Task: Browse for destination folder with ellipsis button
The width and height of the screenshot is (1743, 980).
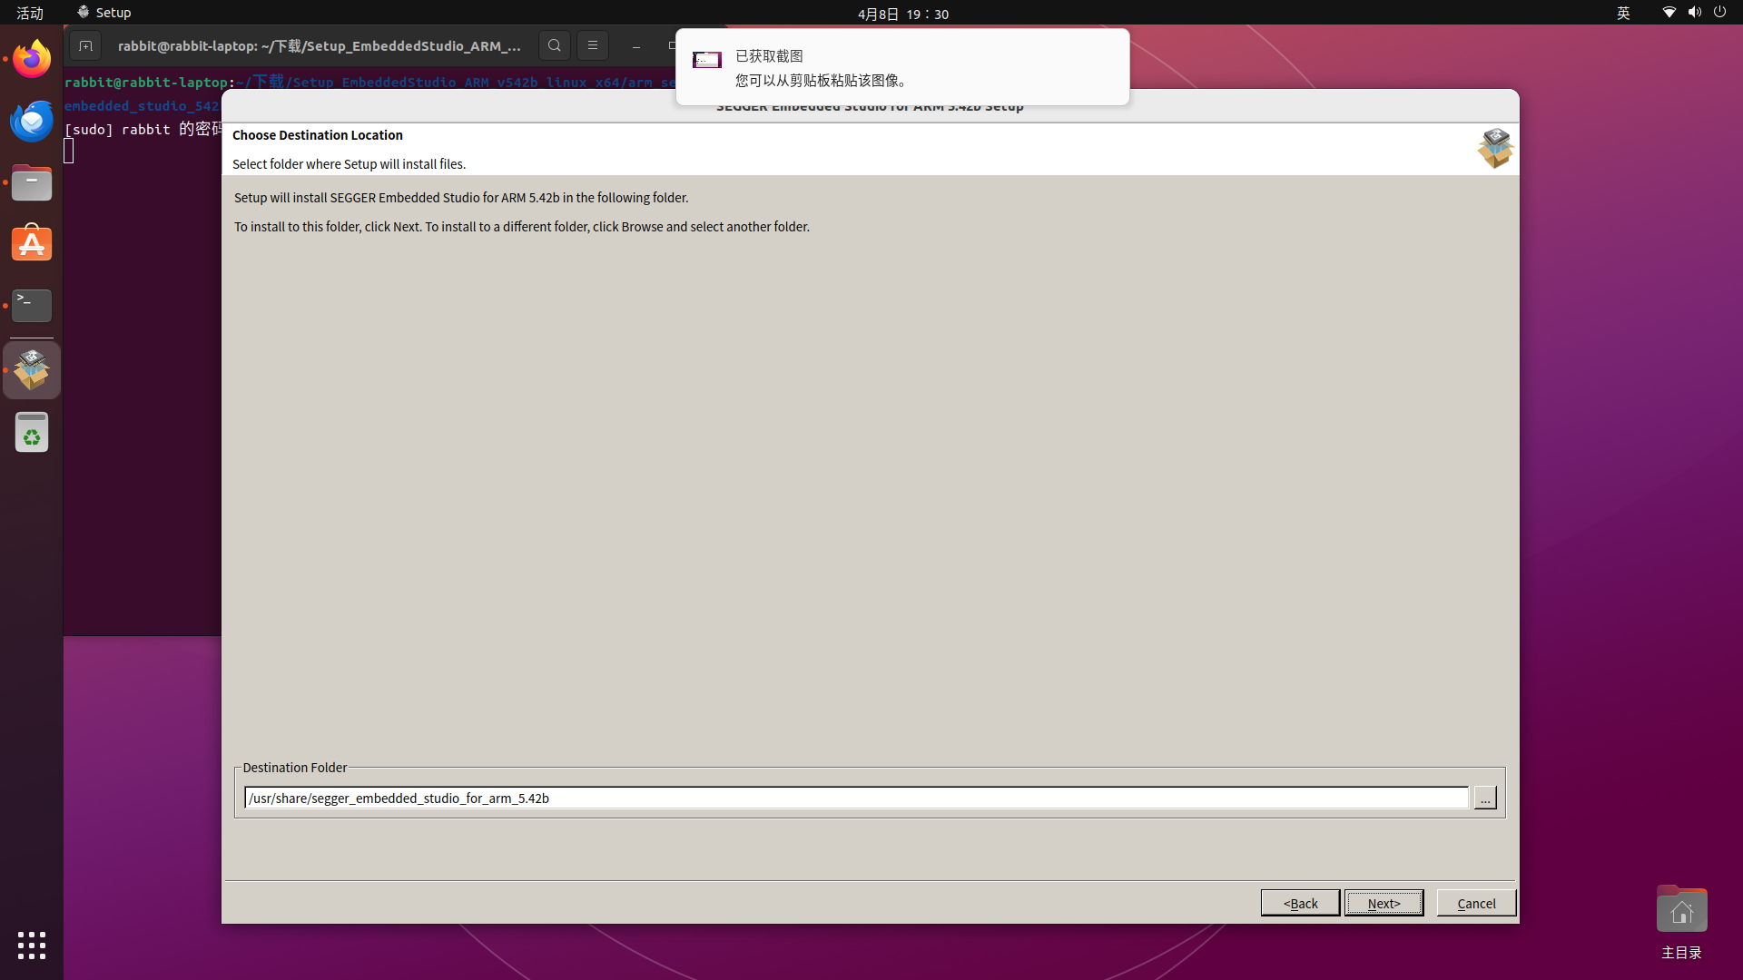Action: 1485,799
